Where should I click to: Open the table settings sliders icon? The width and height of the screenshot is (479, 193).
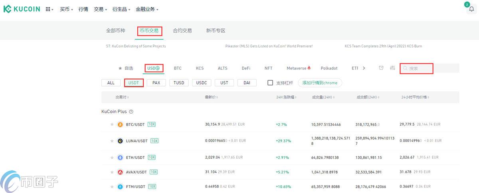click(x=392, y=68)
